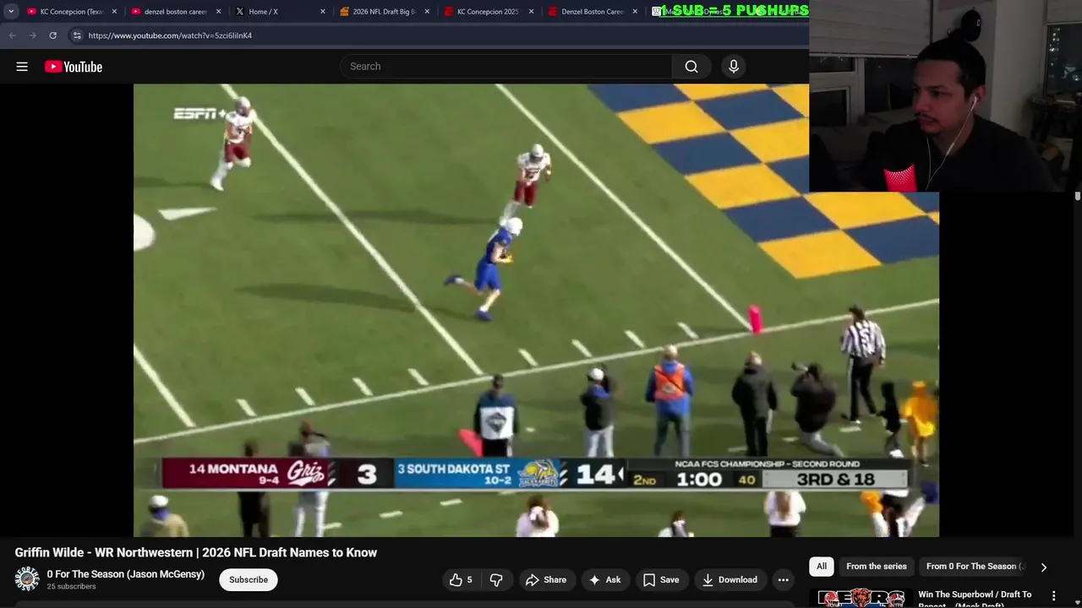
Task: Download the video
Action: point(730,579)
